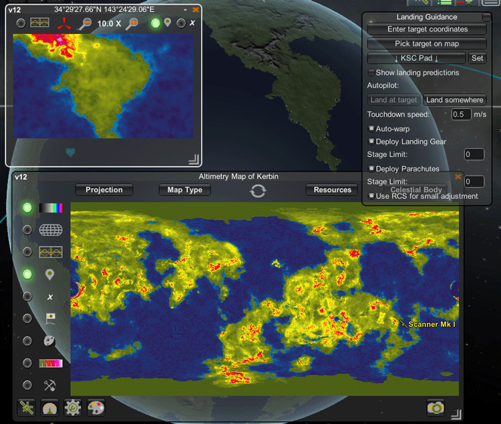The image size is (501, 424).
Task: Click the coordinates readout in zoom window
Action: point(104,9)
